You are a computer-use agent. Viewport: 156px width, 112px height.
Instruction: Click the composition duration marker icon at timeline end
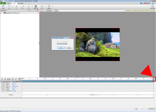(154, 79)
